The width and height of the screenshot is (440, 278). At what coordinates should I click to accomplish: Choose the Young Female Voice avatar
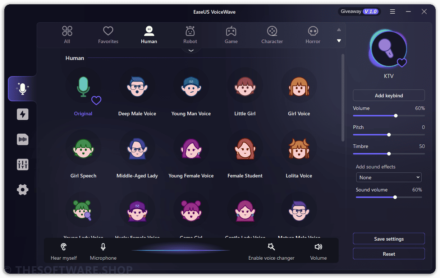pyautogui.click(x=191, y=149)
